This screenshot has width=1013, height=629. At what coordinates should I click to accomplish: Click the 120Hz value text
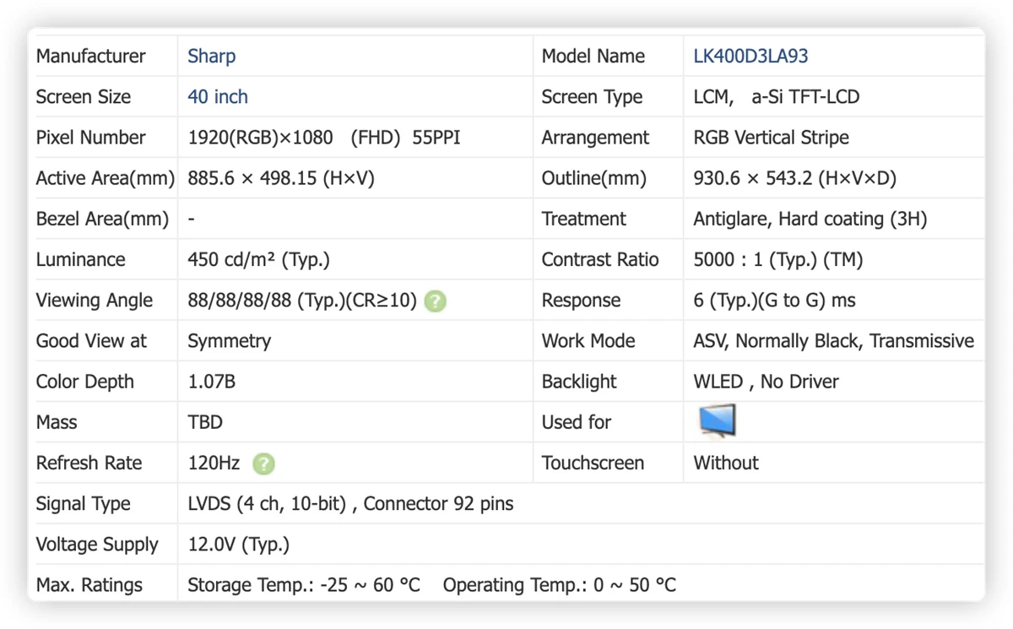click(x=214, y=463)
